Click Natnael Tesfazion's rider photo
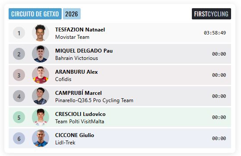 click(x=41, y=33)
